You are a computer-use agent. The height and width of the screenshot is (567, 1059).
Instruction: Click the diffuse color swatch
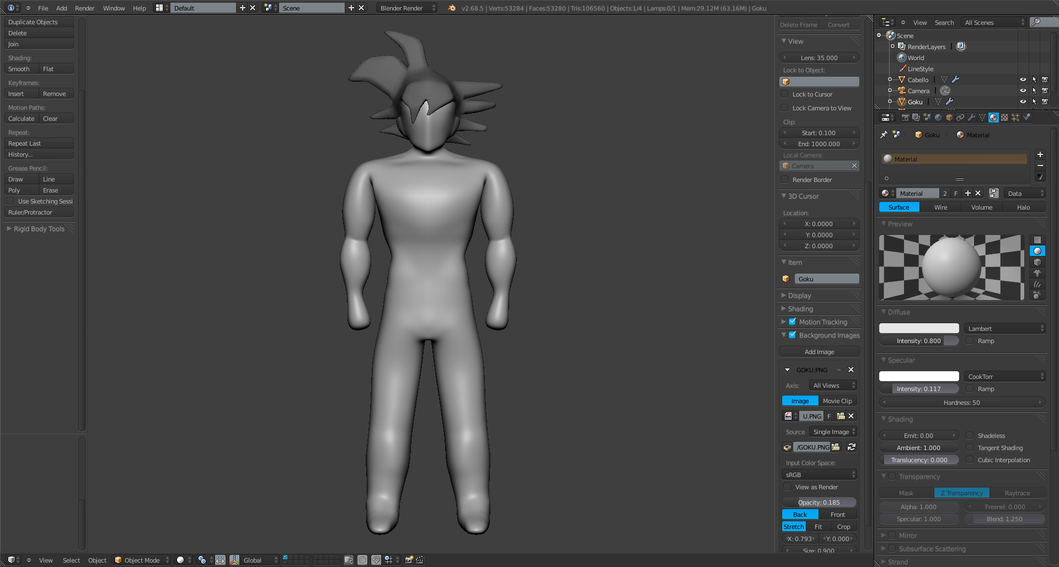919,329
